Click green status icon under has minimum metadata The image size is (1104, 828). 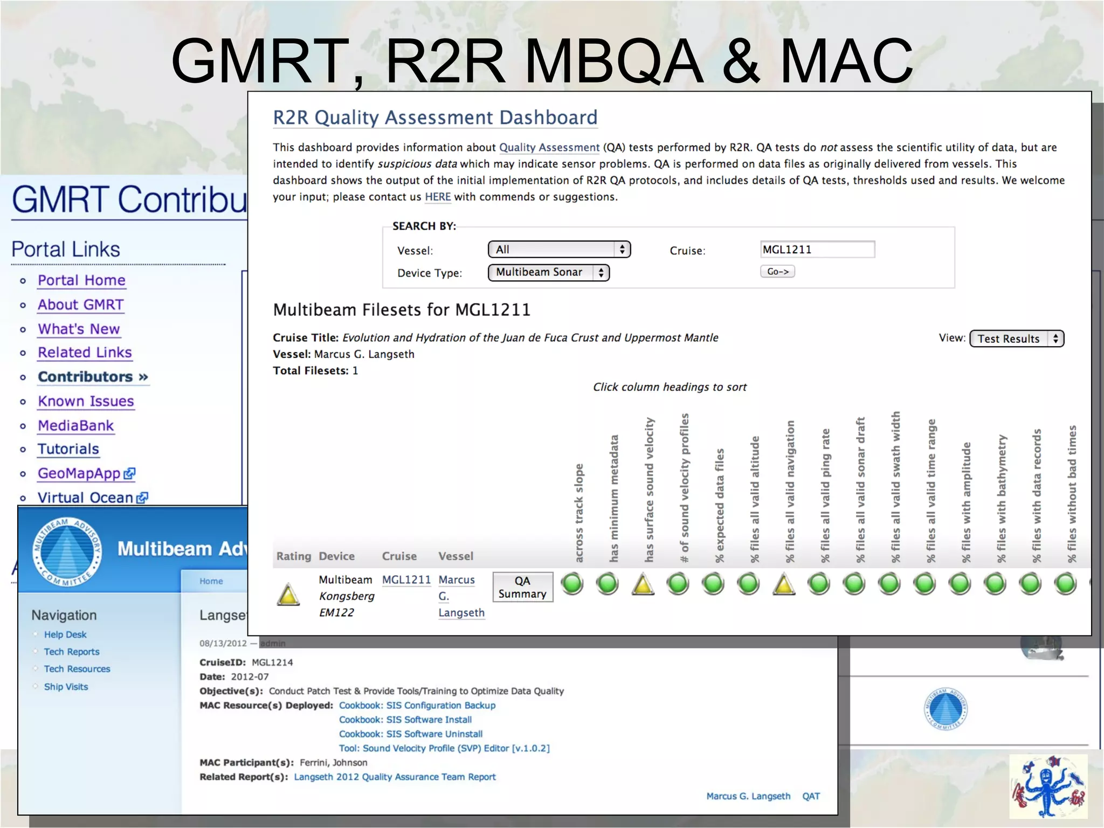click(x=608, y=584)
